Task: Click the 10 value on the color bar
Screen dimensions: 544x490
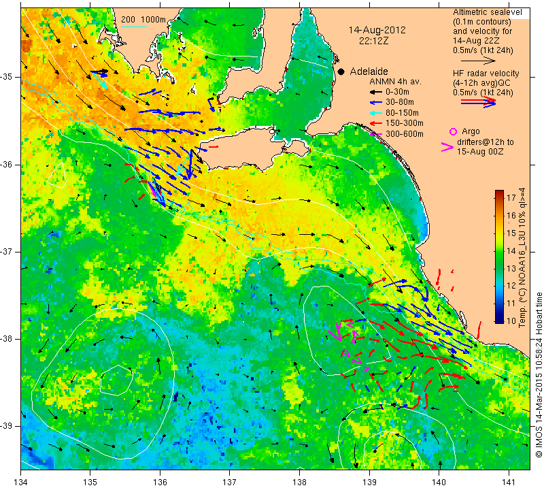Action: [x=511, y=320]
